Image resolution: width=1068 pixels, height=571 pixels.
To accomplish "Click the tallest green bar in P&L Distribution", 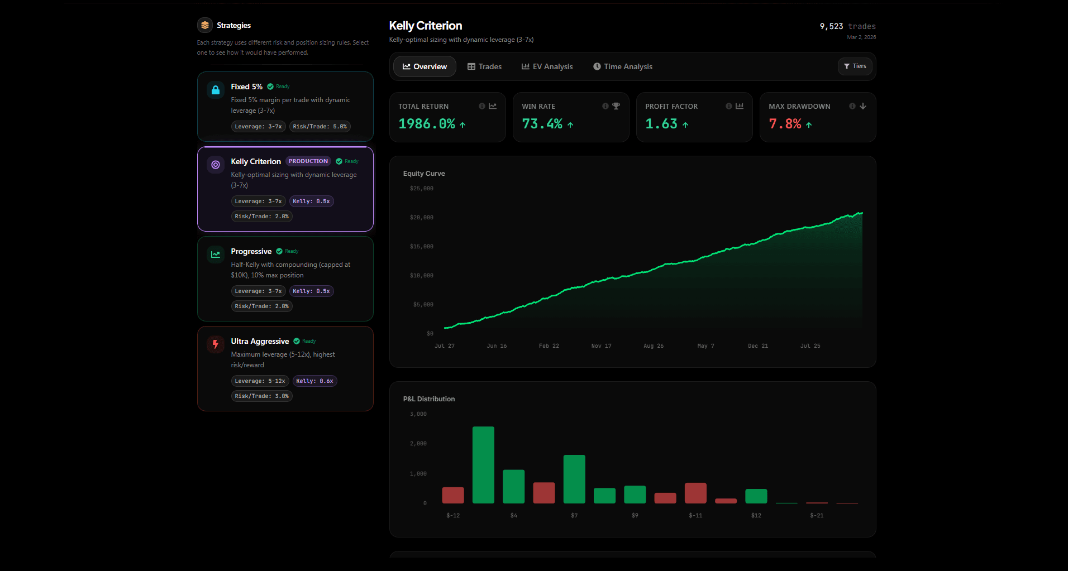I will [x=483, y=466].
